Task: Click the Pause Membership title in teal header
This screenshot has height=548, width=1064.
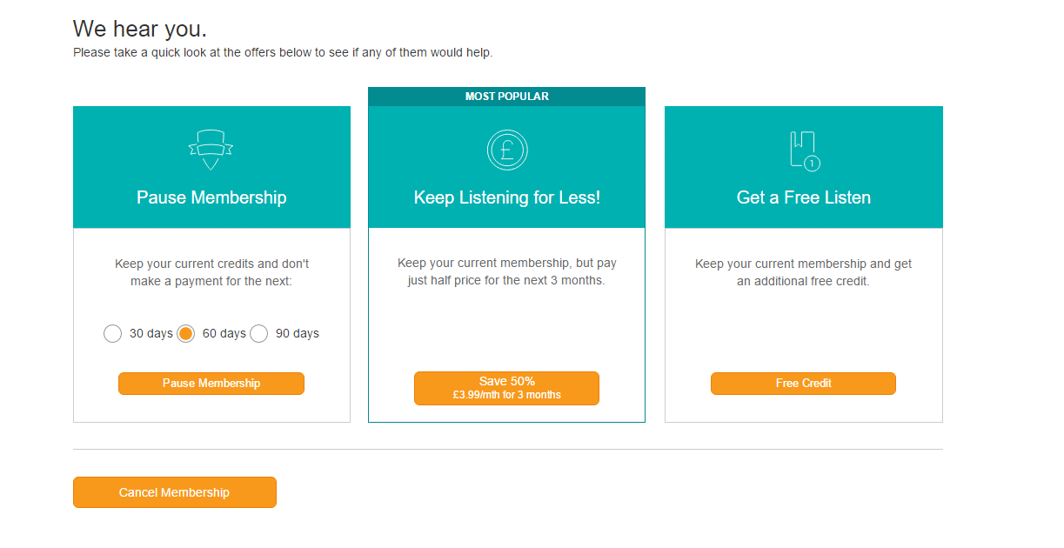Action: 211,197
